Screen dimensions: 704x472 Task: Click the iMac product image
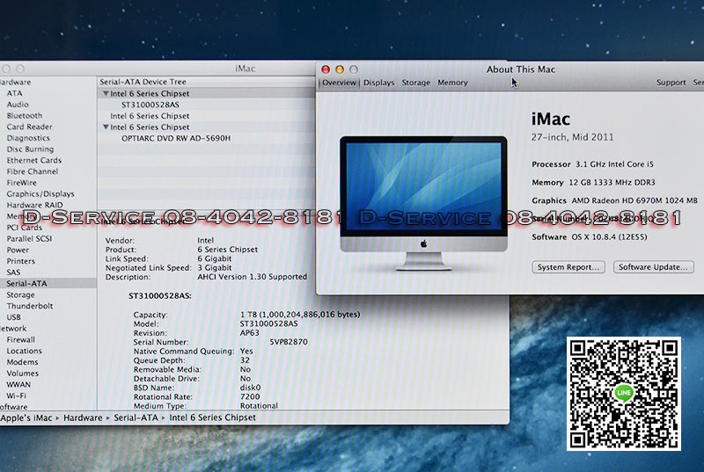click(423, 203)
